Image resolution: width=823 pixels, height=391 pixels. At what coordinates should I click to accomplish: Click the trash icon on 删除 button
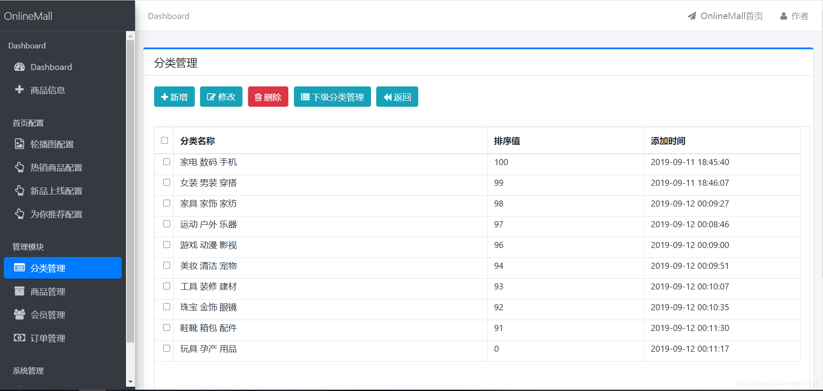(x=258, y=97)
